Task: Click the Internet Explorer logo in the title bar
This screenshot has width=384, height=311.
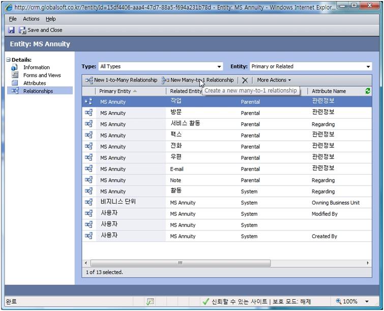Action: point(9,7)
